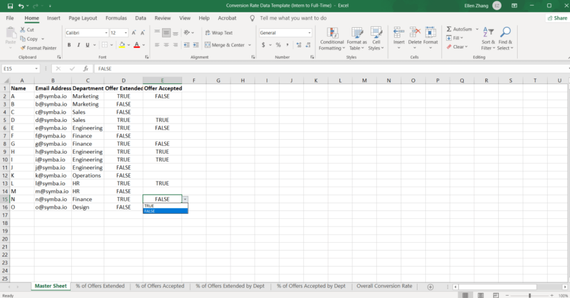Select TRUE in the dropdown list
This screenshot has width=570, height=298.
click(x=165, y=206)
